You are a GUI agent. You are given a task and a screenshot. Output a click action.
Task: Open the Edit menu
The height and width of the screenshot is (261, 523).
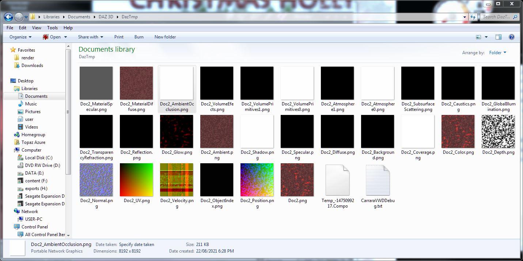coord(23,28)
